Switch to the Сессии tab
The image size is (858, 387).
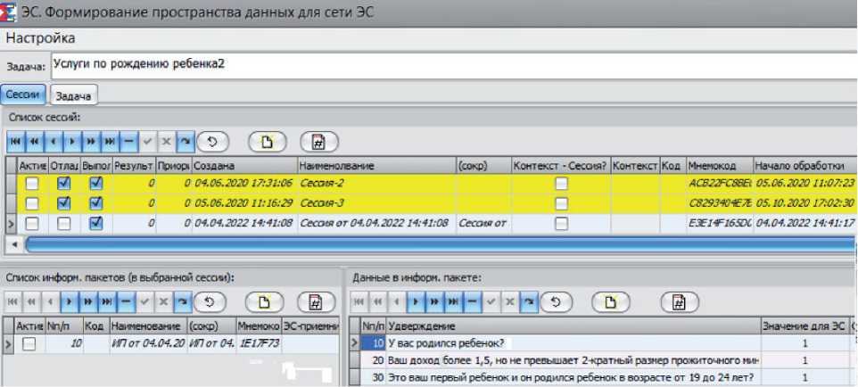25,95
